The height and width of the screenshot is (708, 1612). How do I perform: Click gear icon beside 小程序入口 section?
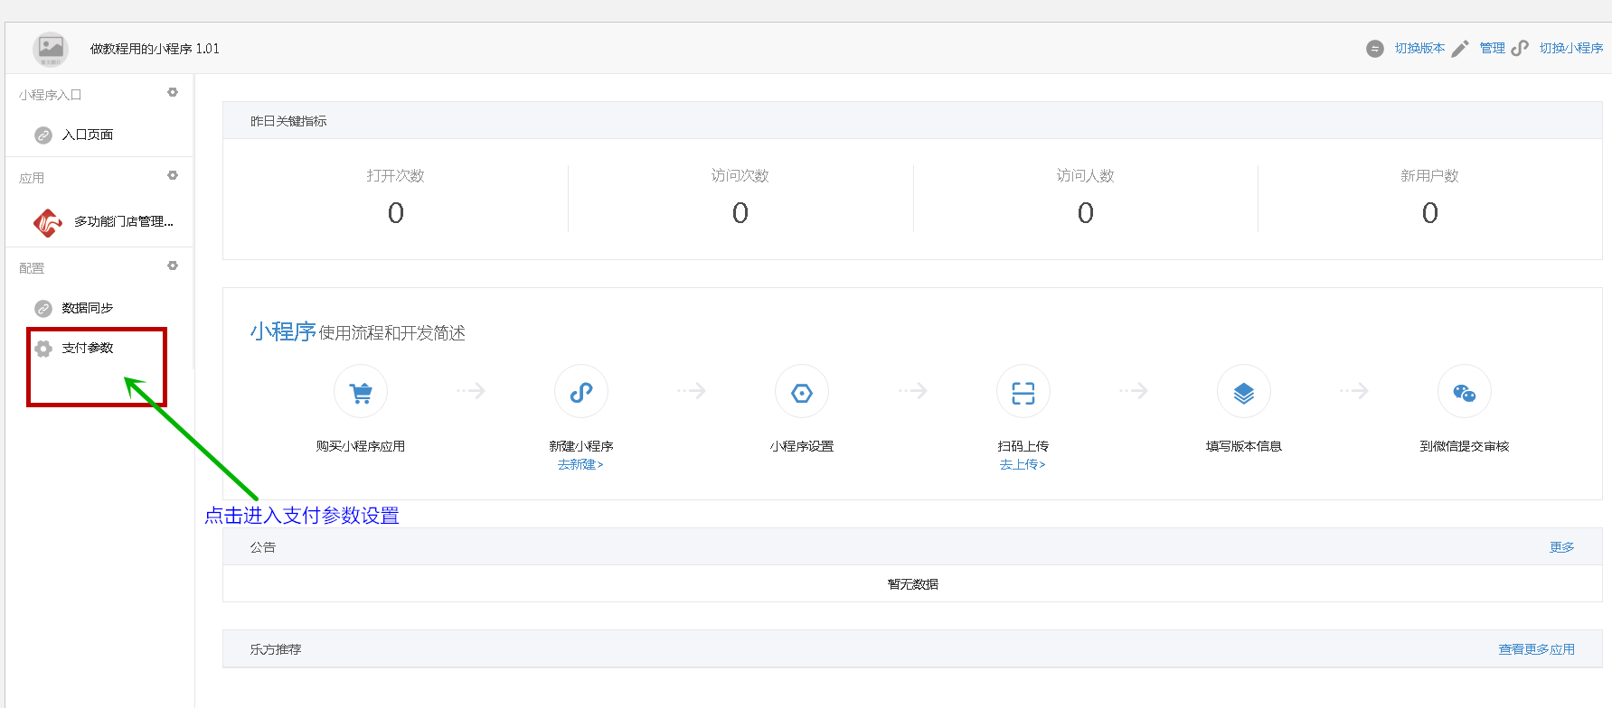point(173,92)
